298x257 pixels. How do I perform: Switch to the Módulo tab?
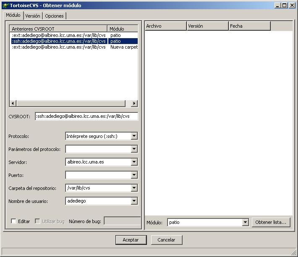pos(13,16)
